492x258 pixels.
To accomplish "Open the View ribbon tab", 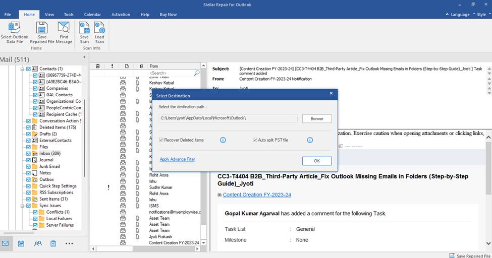I will 49,15.
